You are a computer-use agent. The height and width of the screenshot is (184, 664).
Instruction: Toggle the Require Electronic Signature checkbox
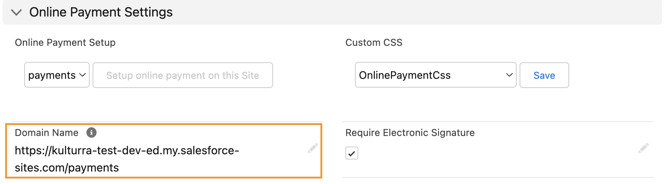(352, 153)
